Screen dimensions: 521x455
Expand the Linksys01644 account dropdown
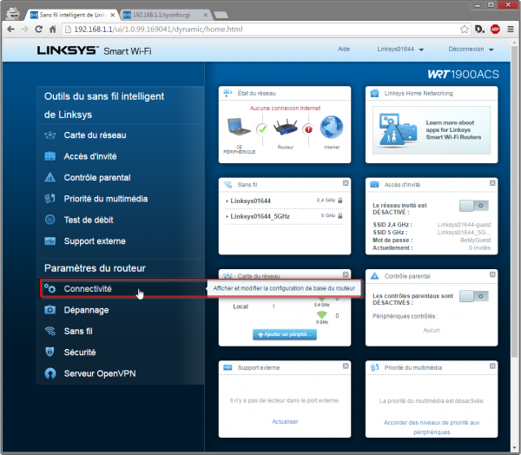400,49
